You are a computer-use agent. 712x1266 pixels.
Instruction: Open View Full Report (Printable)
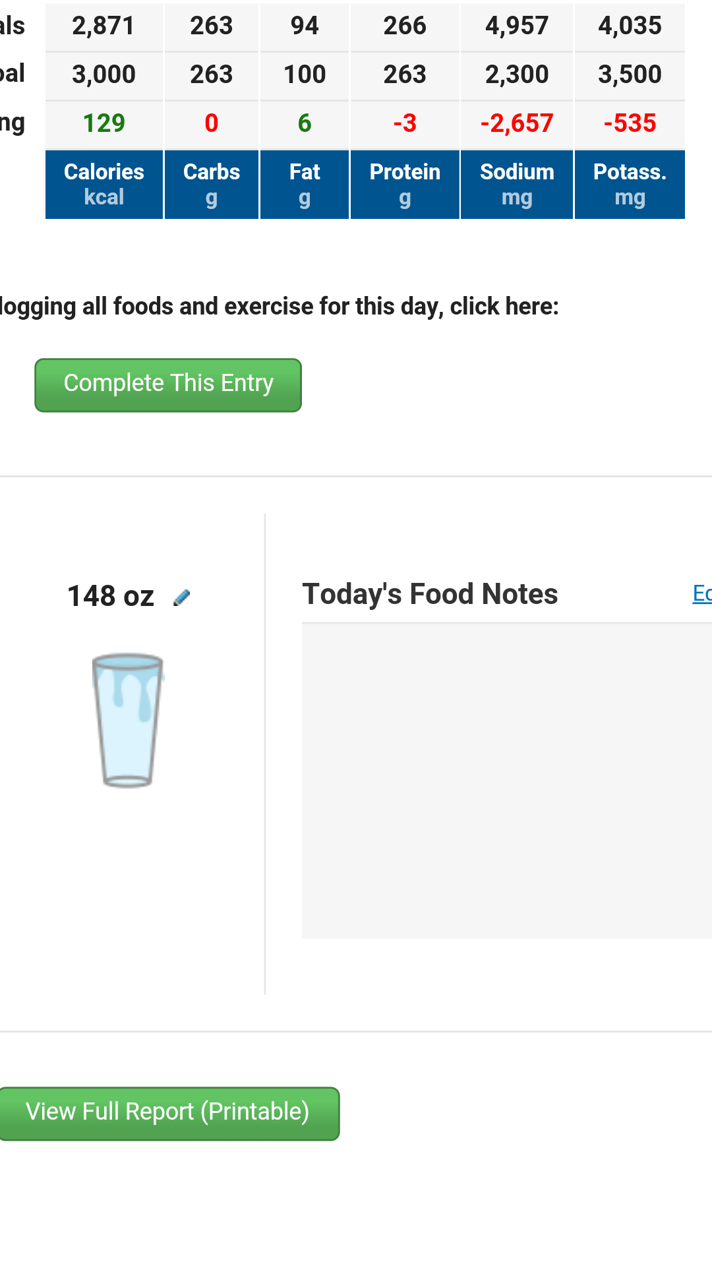[167, 1113]
